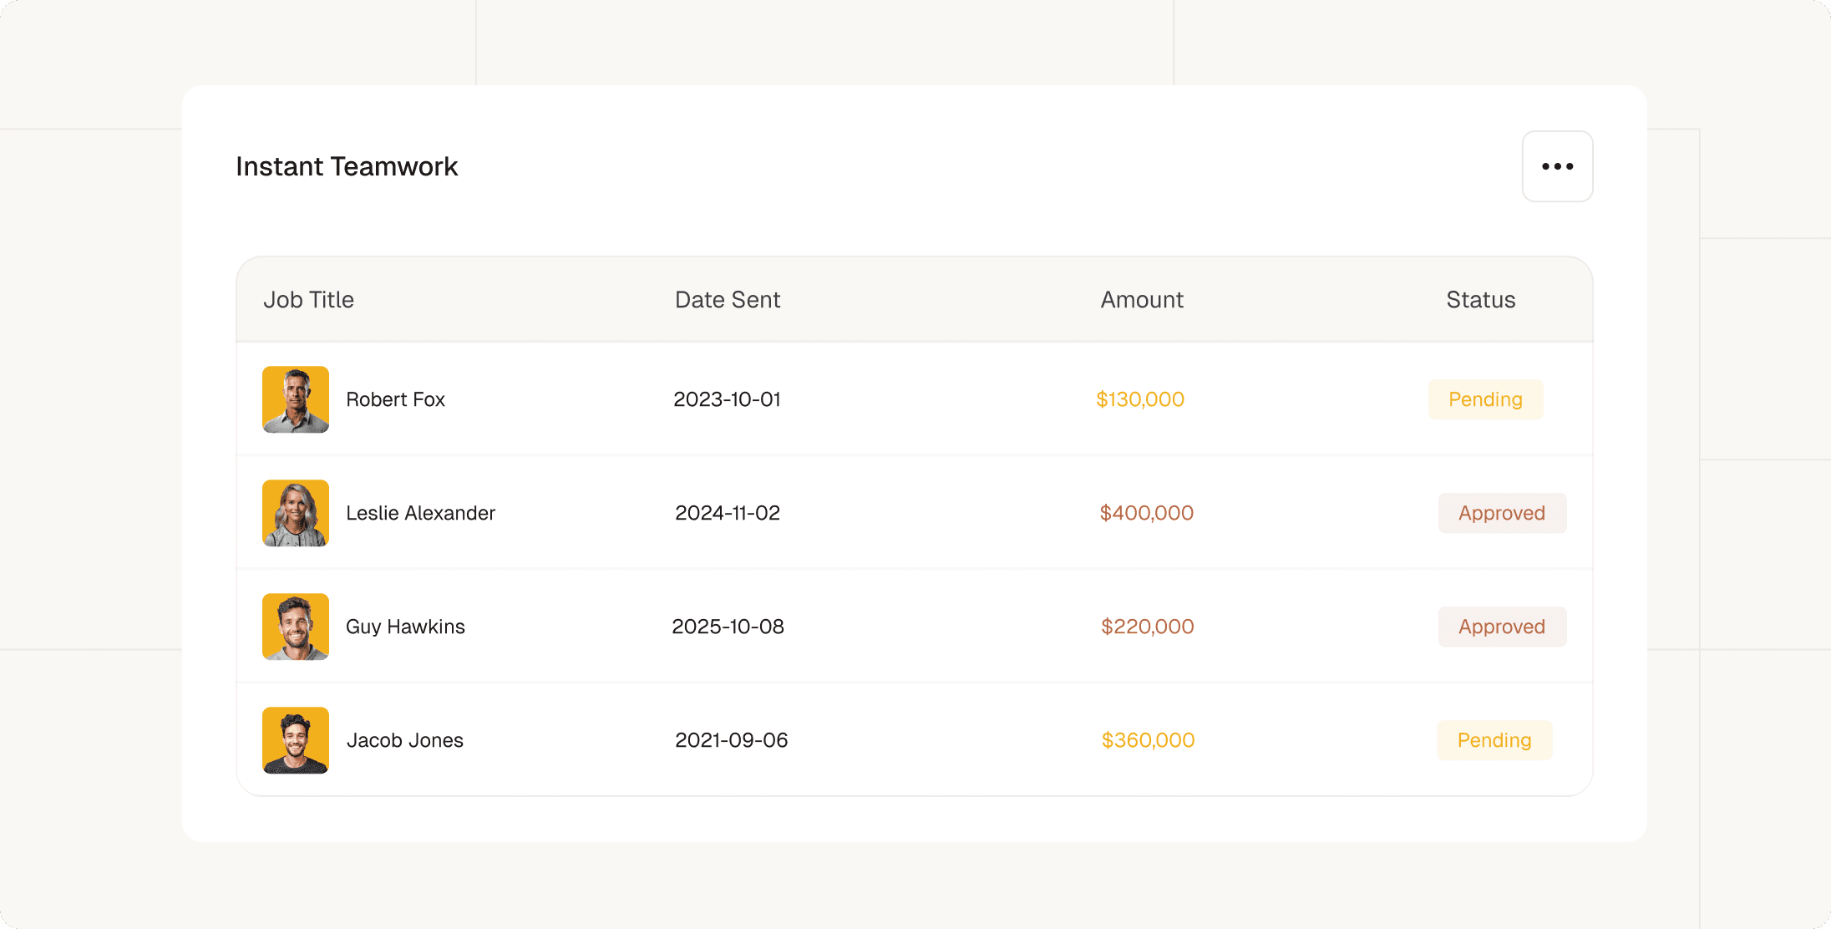The width and height of the screenshot is (1831, 929).
Task: Sort by the Job Title column header
Action: pos(308,300)
